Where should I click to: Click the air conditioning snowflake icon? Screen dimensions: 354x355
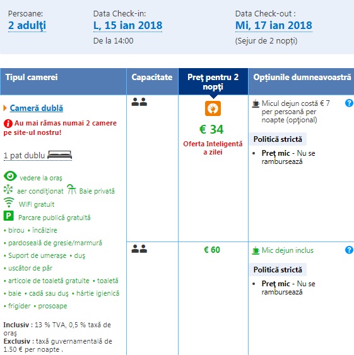point(8,189)
